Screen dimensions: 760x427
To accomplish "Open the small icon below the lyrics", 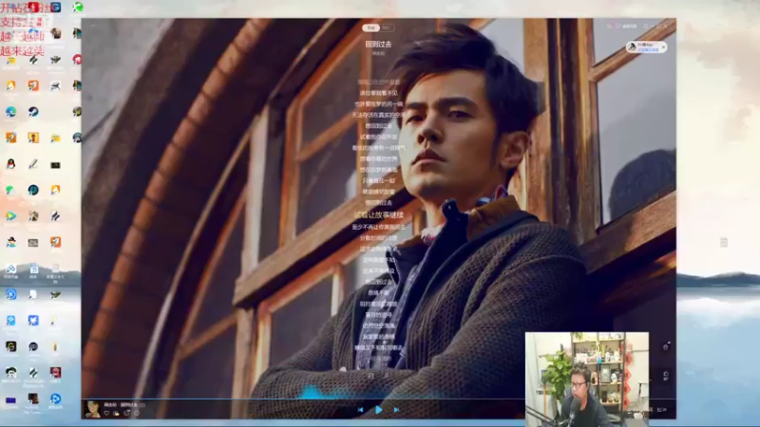I will 370,375.
